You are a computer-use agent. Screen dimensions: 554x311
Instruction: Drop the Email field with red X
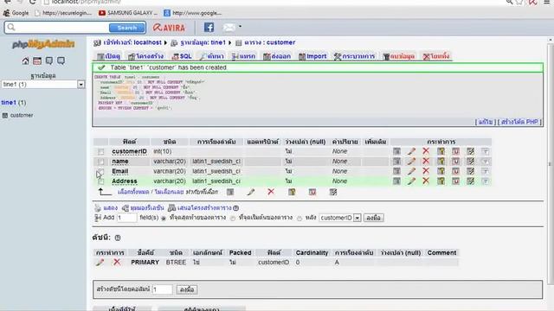coord(426,171)
